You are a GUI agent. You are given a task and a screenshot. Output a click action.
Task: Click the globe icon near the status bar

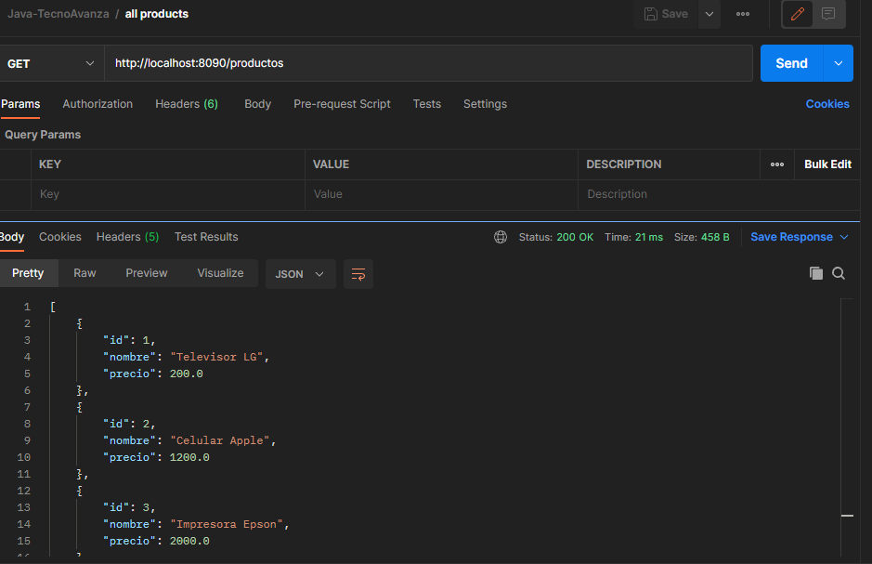(501, 236)
